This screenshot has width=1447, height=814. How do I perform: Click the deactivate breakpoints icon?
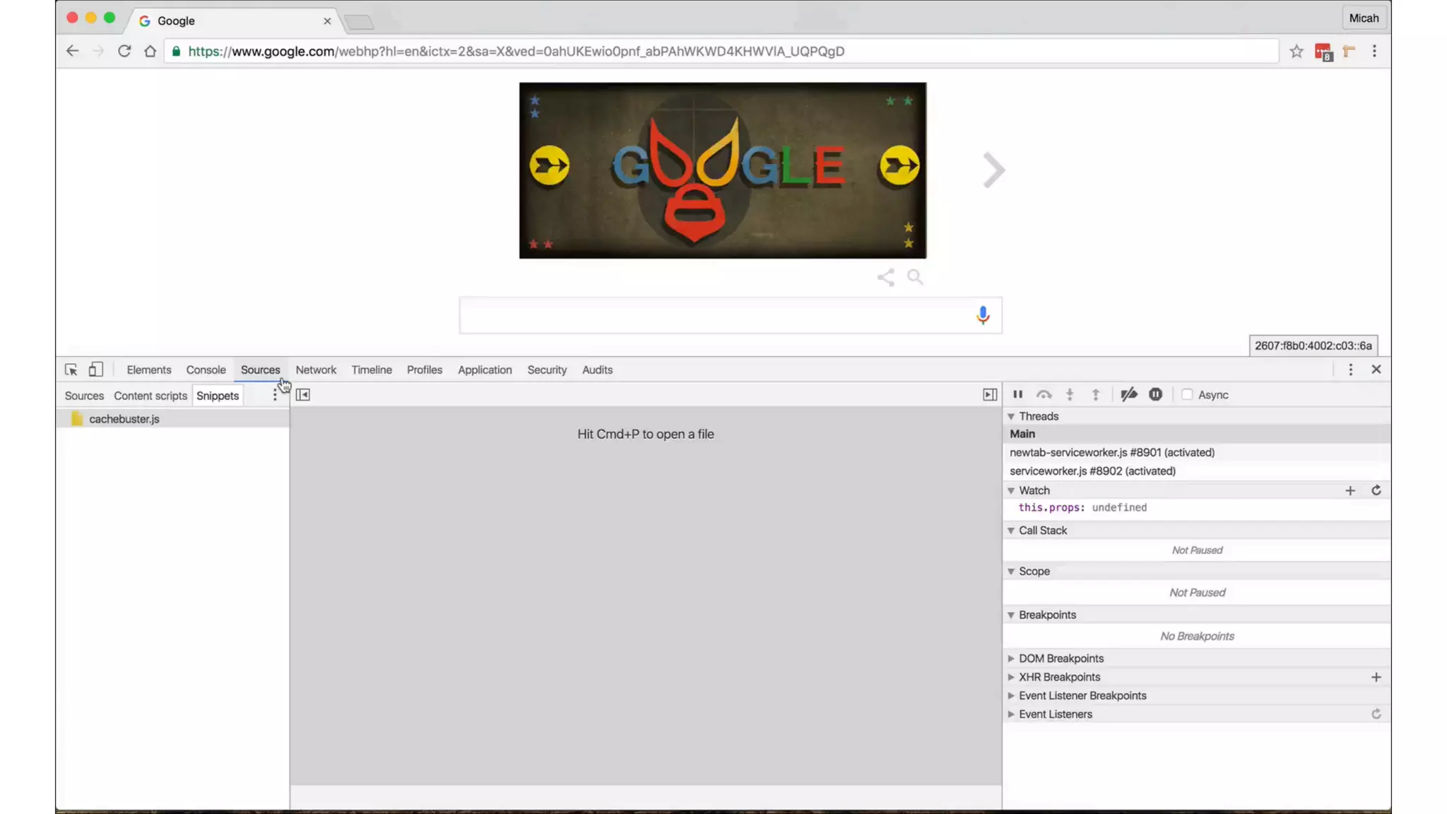click(x=1128, y=394)
